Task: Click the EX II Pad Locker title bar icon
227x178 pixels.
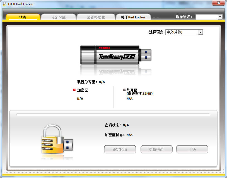Action: [4, 4]
